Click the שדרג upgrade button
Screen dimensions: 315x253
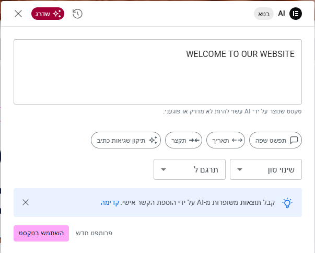(48, 14)
